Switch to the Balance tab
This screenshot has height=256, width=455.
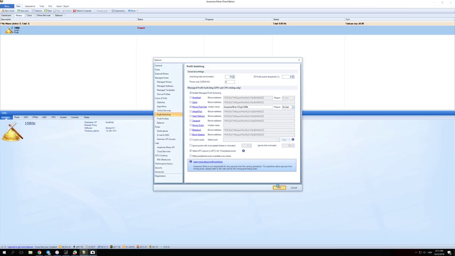click(59, 15)
